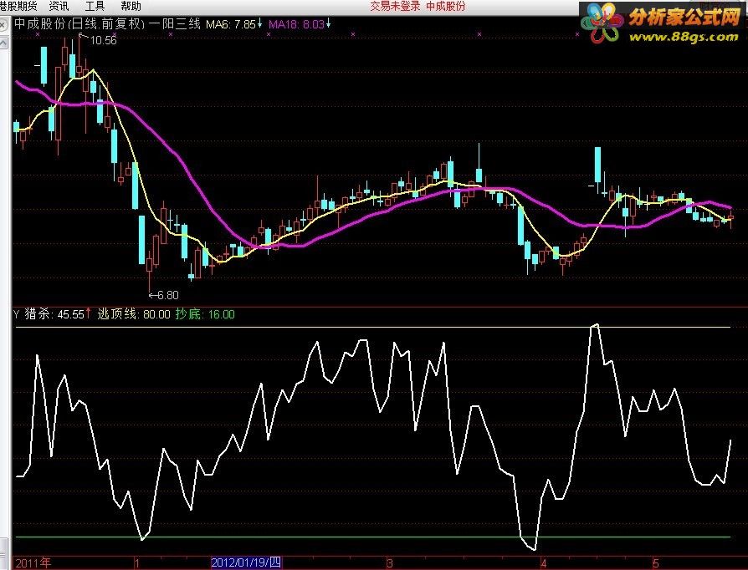Click the chart title 中成股份(日线.前复权)
748x570 pixels.
(79, 24)
